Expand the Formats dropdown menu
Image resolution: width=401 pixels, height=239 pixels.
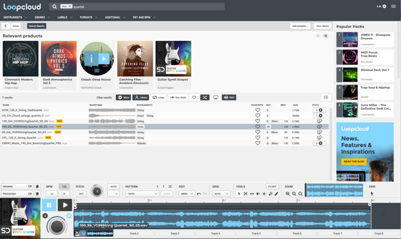(89, 17)
